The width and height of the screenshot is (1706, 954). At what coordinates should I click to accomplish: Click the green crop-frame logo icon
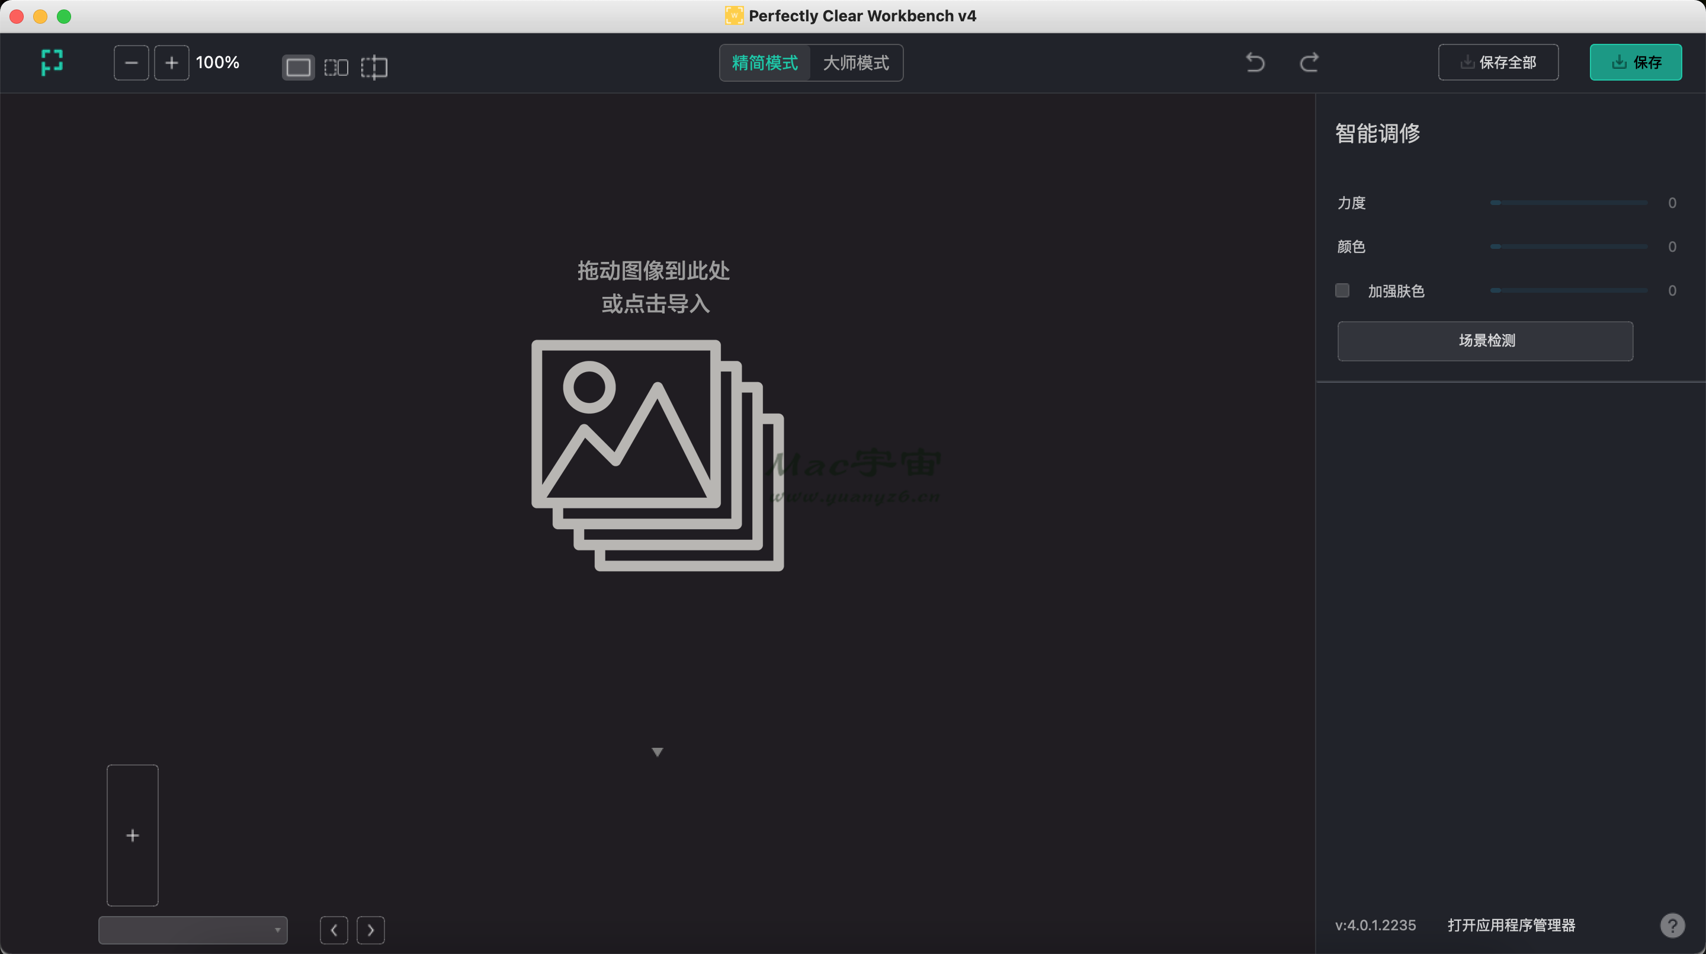tap(52, 62)
